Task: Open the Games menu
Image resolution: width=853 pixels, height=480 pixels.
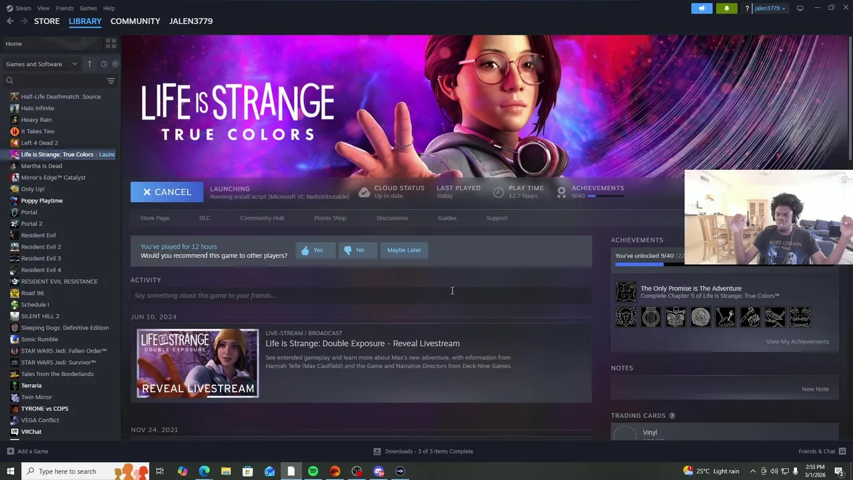Action: point(88,8)
